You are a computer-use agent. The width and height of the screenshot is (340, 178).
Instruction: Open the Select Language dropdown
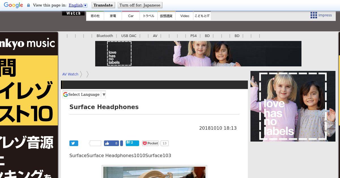coord(84,94)
